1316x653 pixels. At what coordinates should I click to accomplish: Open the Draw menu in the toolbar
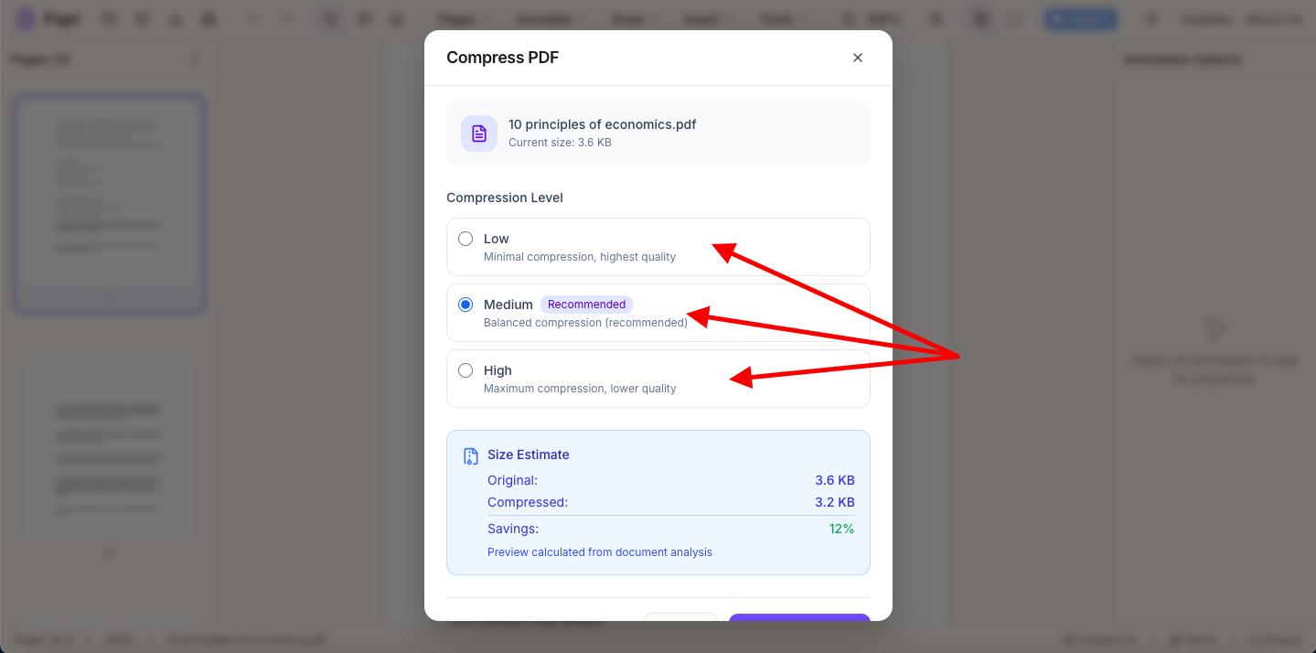633,19
